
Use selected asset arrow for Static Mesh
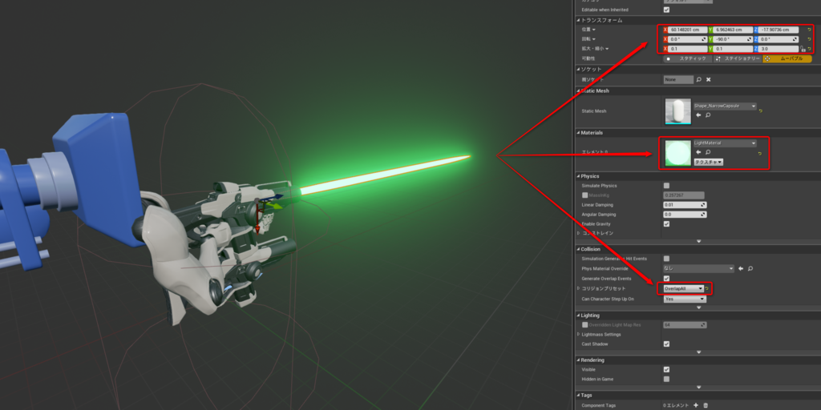click(x=698, y=115)
